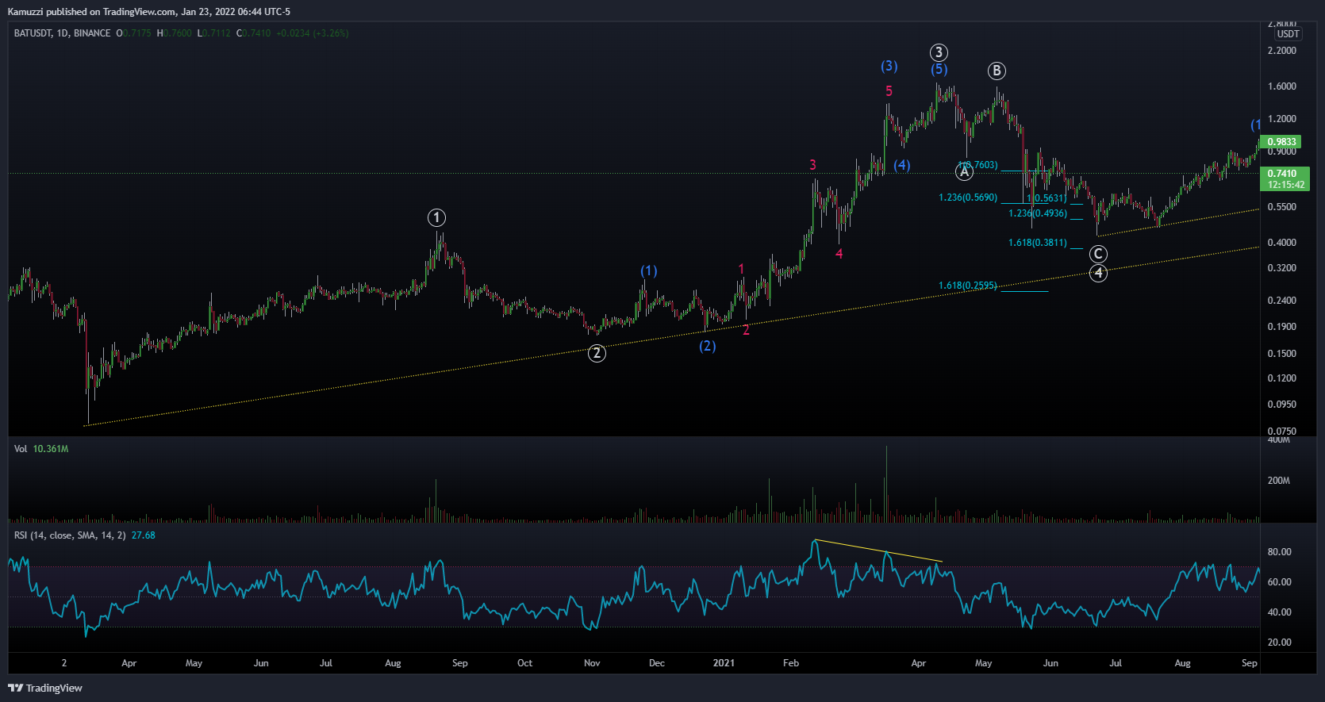Viewport: 1325px width, 702px height.
Task: Click the 1.618(0.3811) Fibonacci level label
Action: pos(1038,243)
